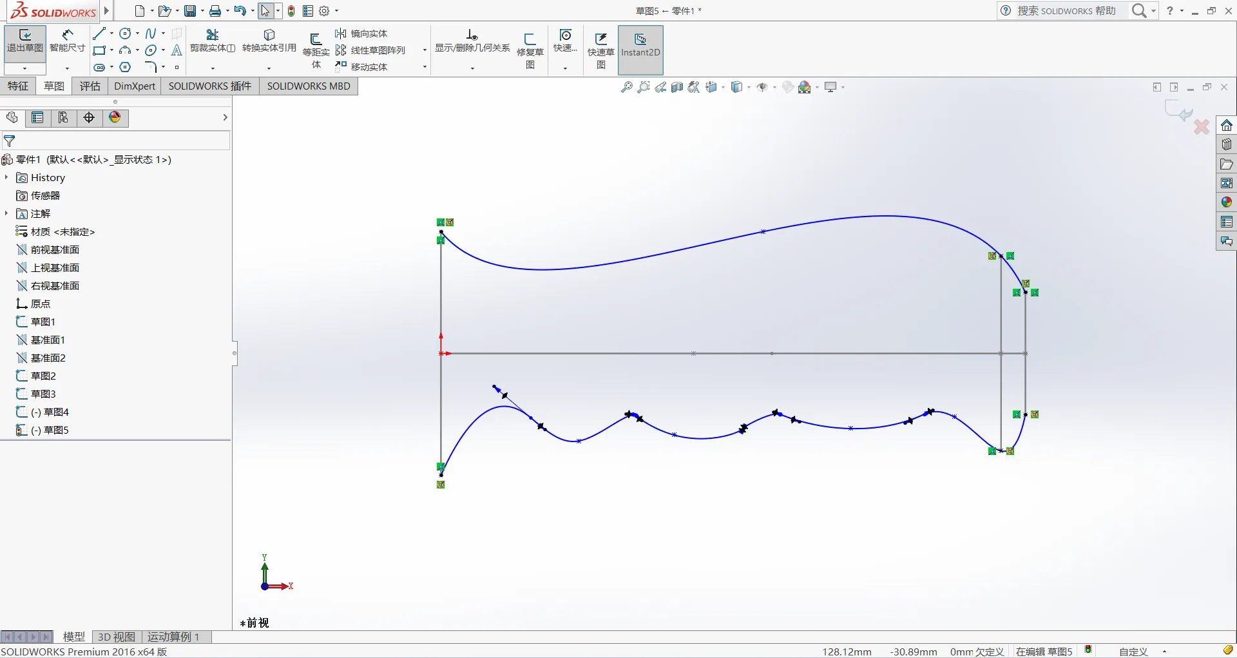
Task: Click Zoom to Fit in view toolbar
Action: (x=626, y=87)
